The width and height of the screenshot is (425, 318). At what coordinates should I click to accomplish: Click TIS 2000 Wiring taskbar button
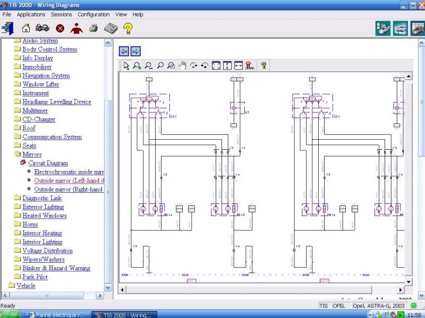pos(124,315)
